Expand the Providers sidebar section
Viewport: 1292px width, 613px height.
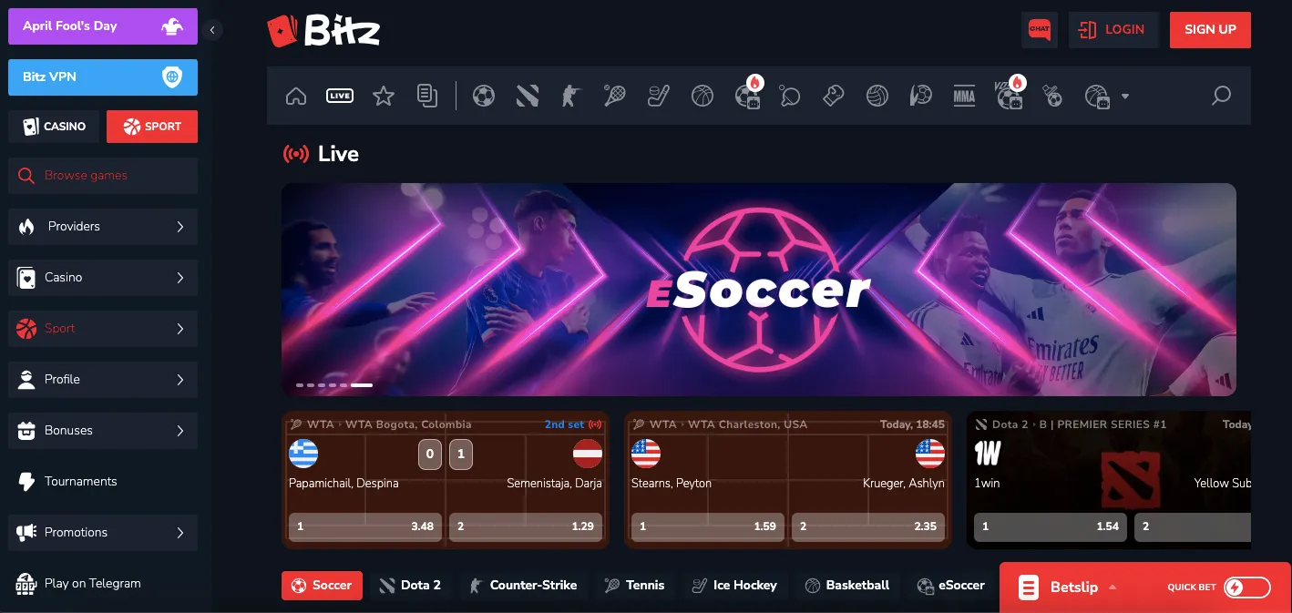[103, 226]
